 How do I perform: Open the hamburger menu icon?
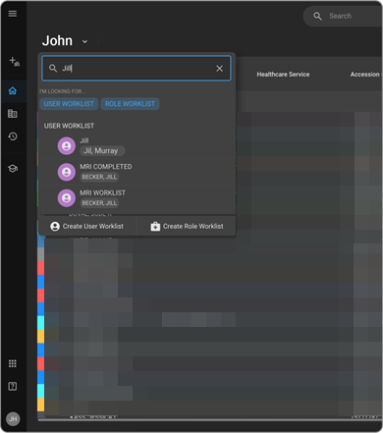13,14
